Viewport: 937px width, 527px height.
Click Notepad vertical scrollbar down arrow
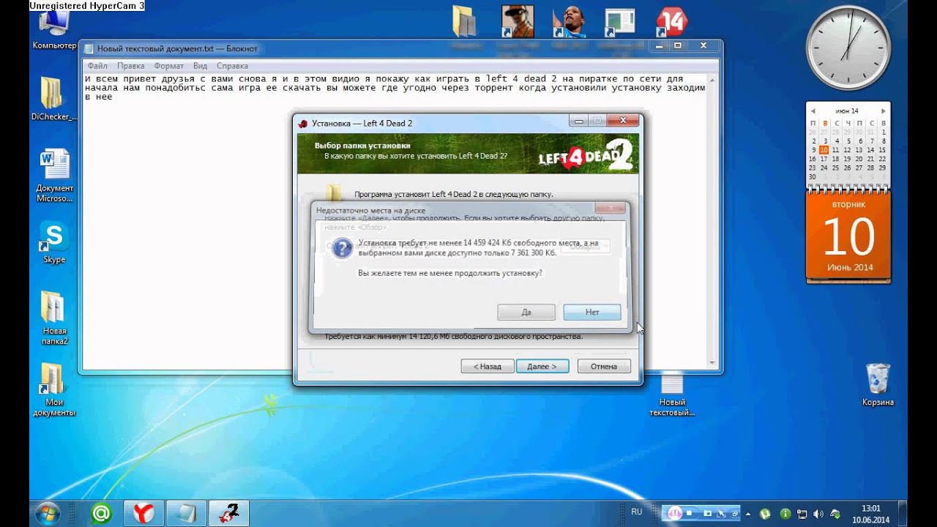coord(714,363)
